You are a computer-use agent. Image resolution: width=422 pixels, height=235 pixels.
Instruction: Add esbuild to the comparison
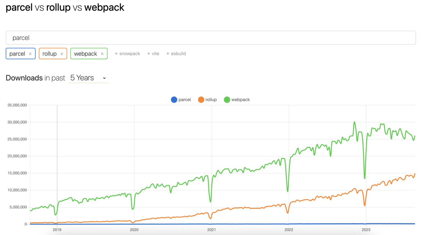point(176,53)
